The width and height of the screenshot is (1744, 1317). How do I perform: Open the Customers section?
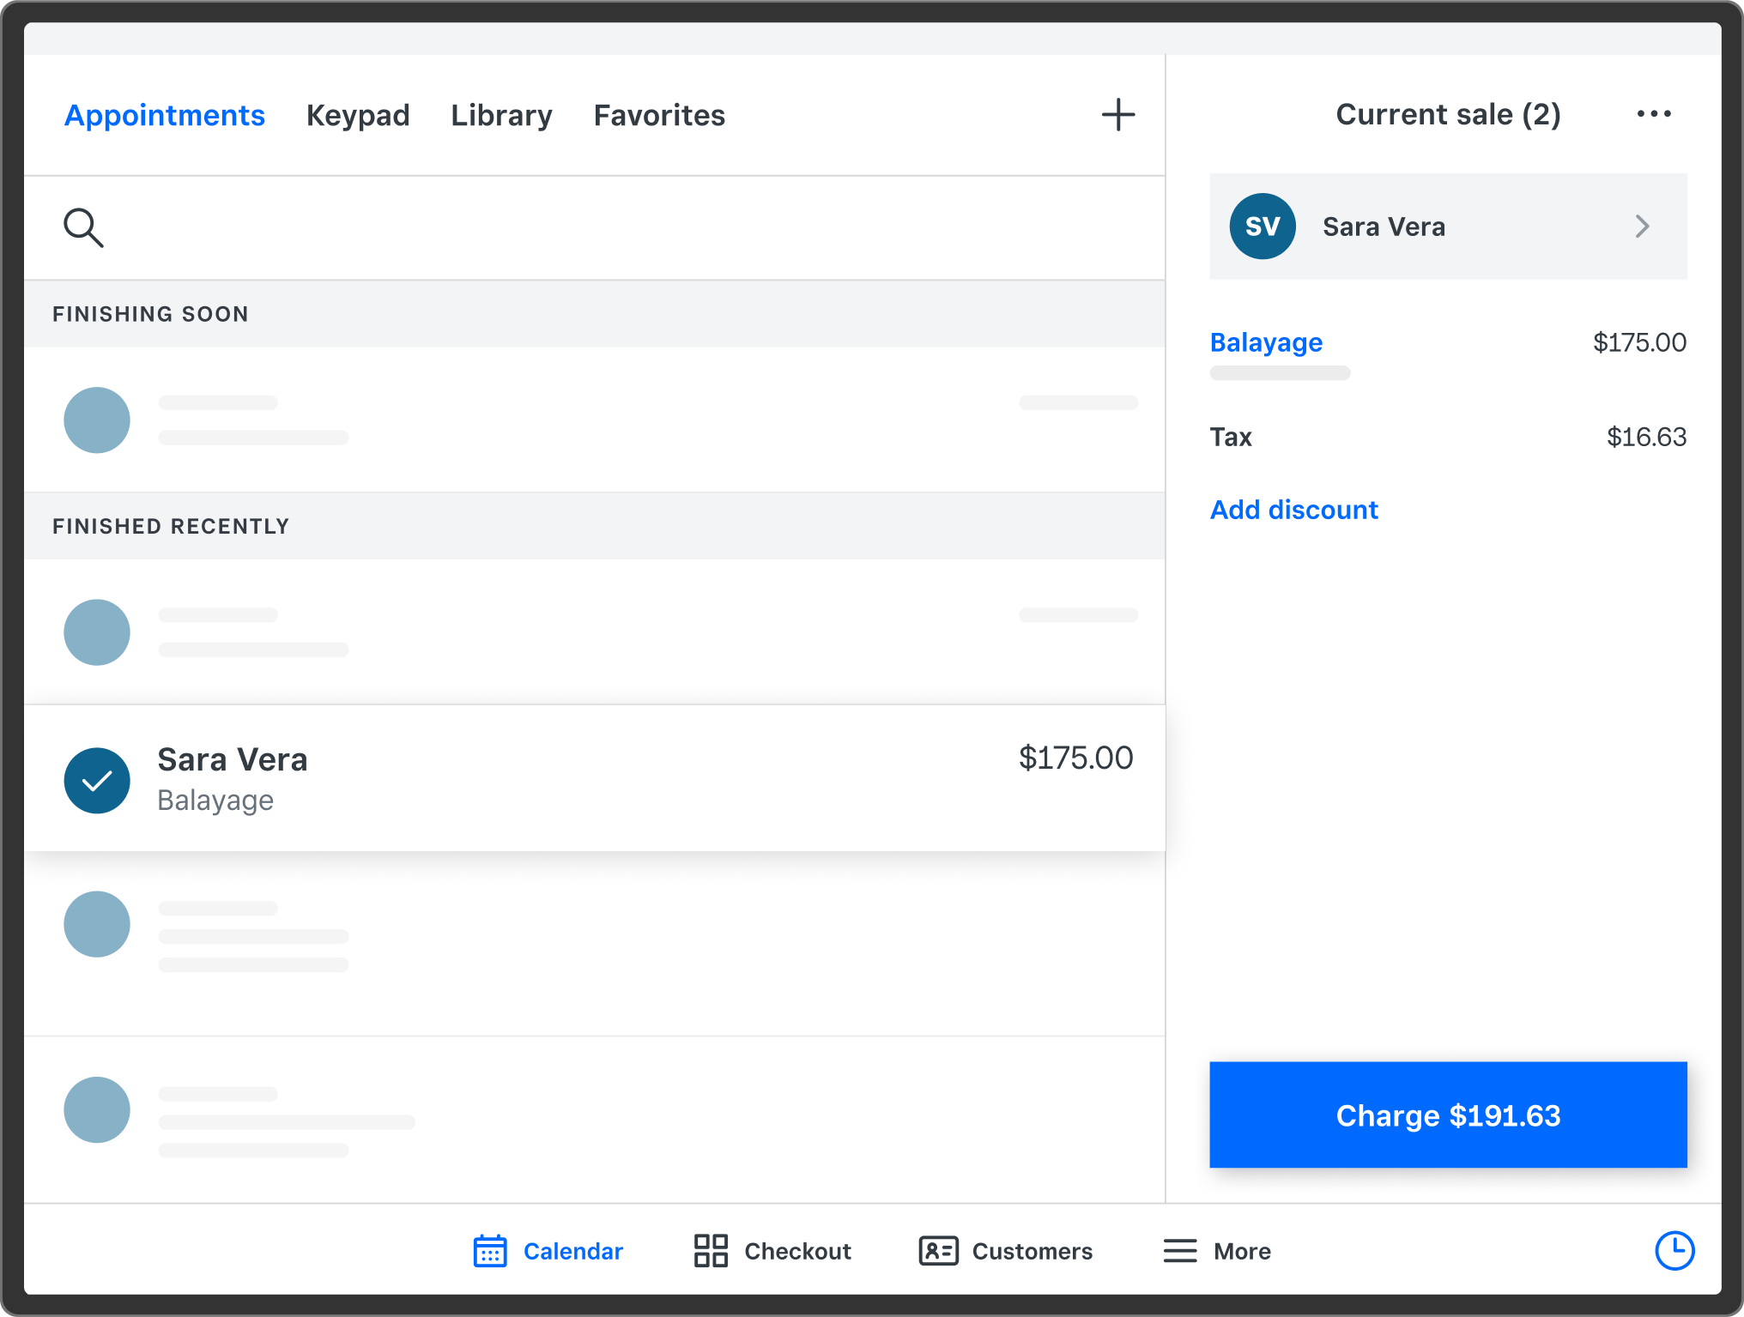point(1004,1251)
